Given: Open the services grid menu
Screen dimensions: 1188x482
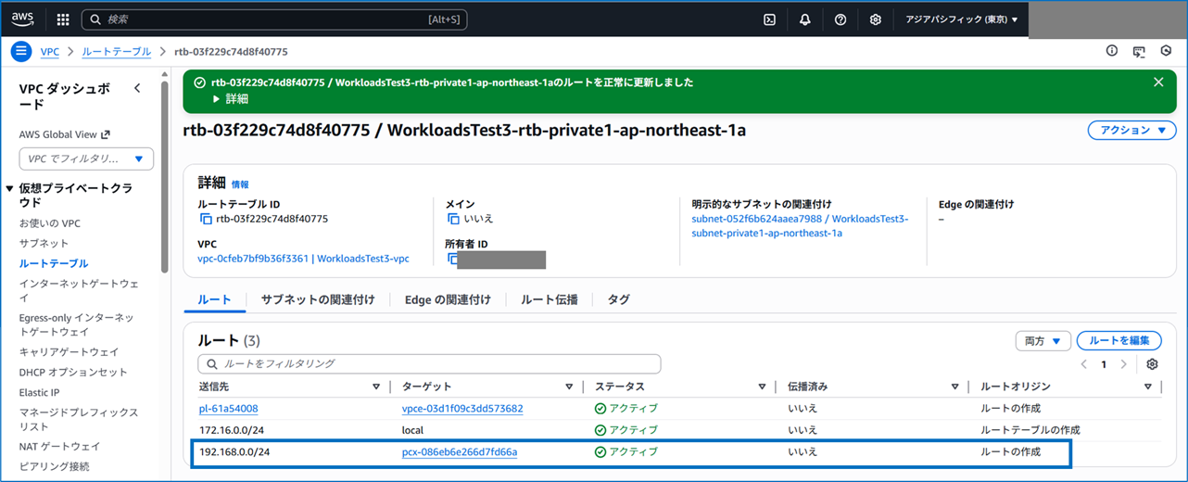Looking at the screenshot, I should [x=63, y=19].
